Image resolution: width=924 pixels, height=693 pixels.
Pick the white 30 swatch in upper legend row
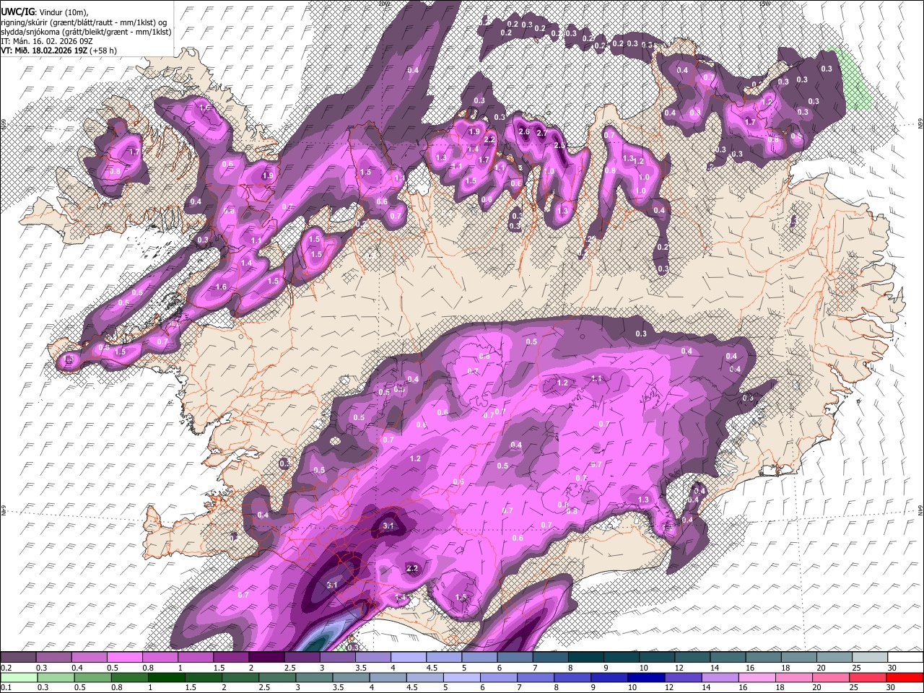(905, 658)
